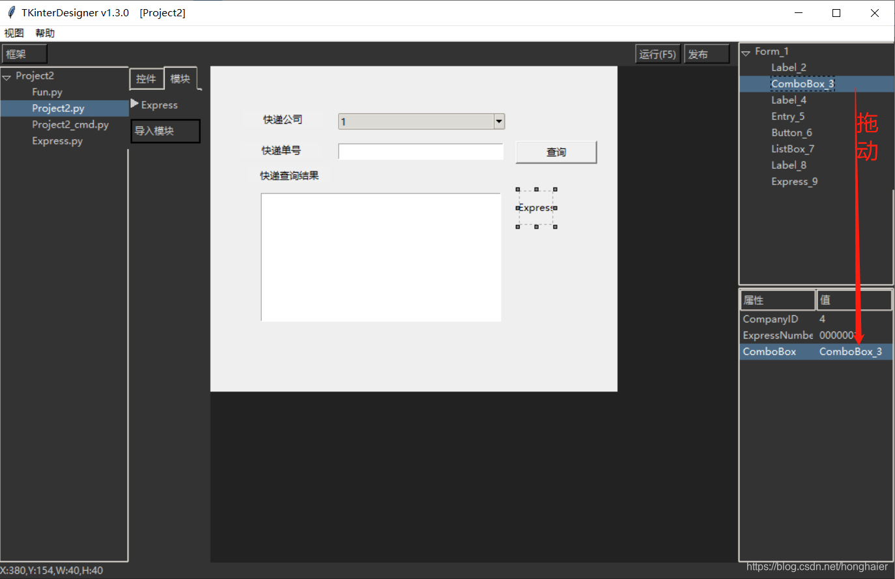895x579 pixels.
Task: Open the 帮助 menu
Action: point(45,33)
